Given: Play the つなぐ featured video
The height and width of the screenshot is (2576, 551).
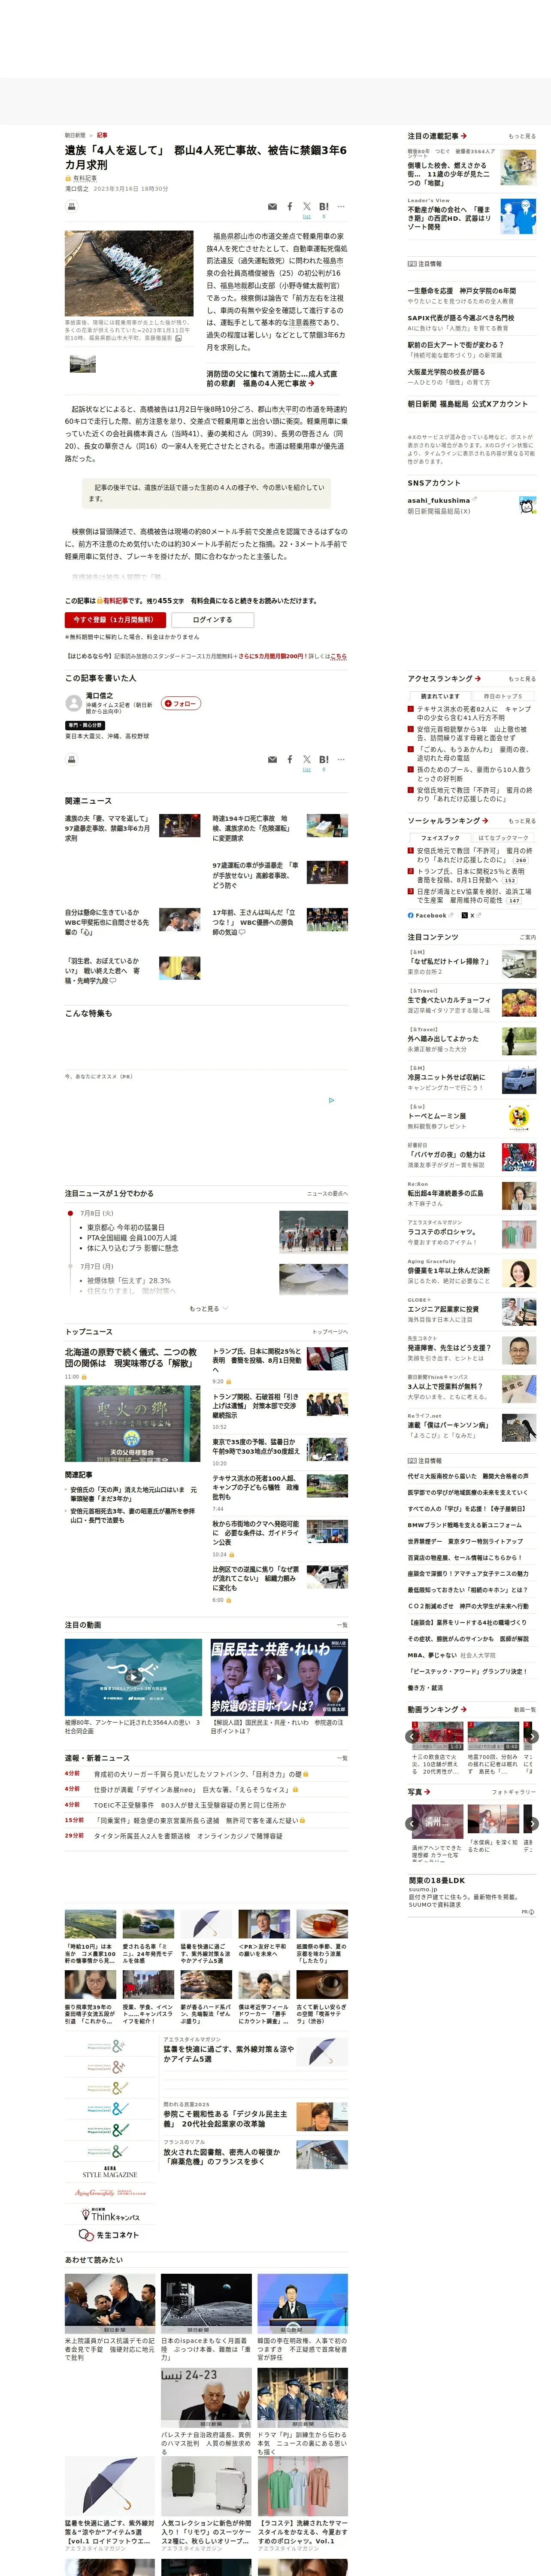Looking at the screenshot, I should coord(133,1677).
